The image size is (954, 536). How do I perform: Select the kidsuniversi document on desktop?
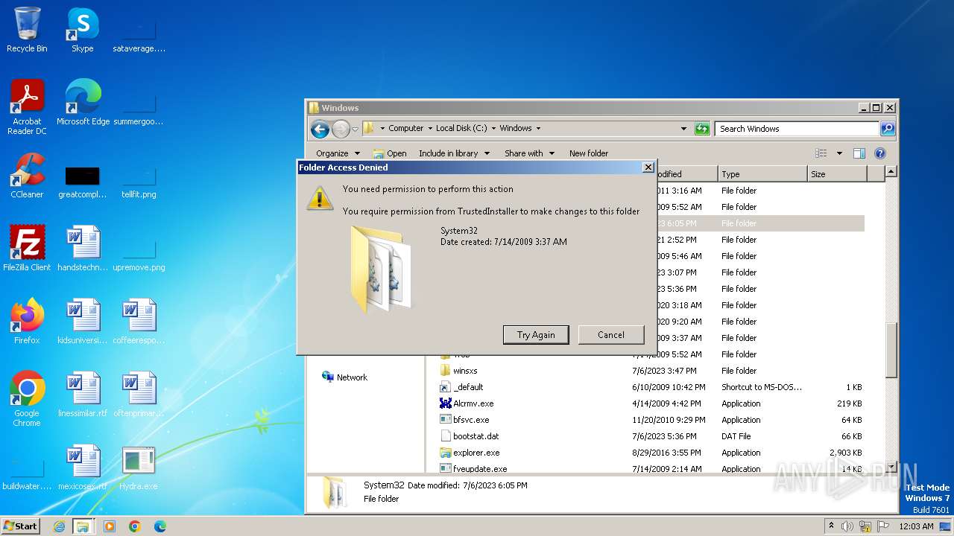click(83, 322)
